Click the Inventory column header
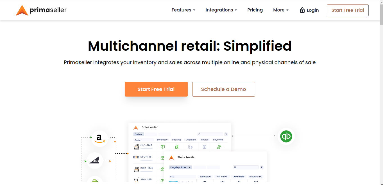This screenshot has width=383, height=185. (162, 140)
